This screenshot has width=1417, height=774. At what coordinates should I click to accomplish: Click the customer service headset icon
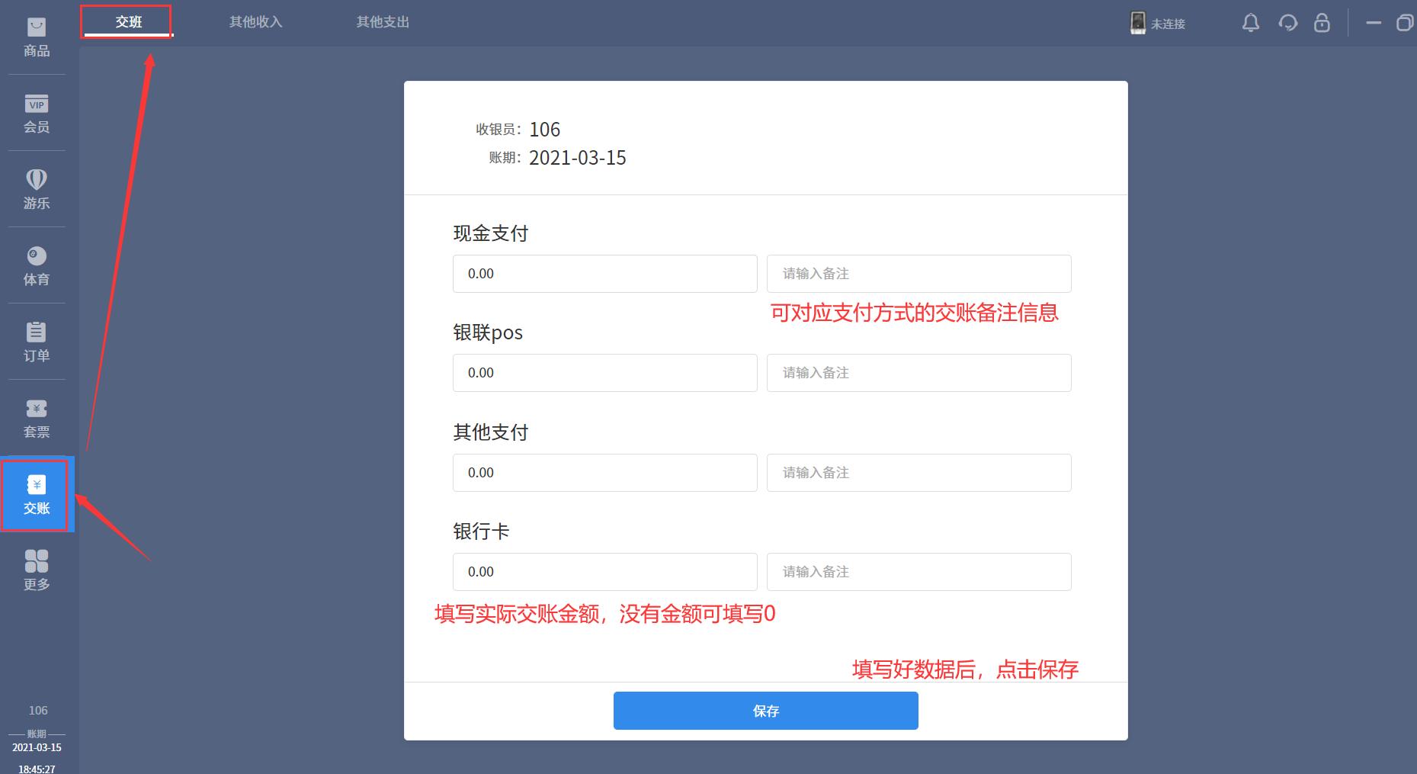[x=1287, y=23]
